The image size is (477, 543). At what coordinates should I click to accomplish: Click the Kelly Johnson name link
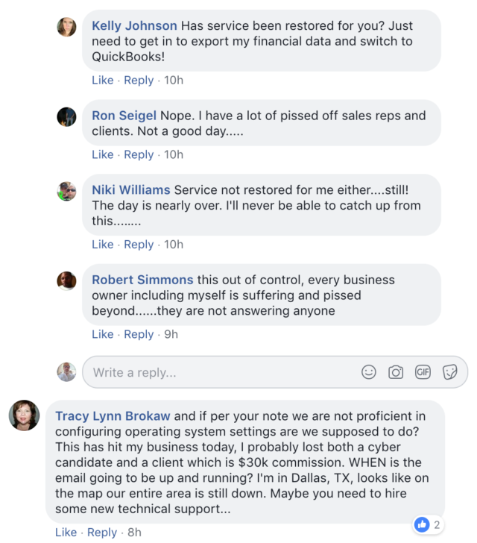coord(134,26)
